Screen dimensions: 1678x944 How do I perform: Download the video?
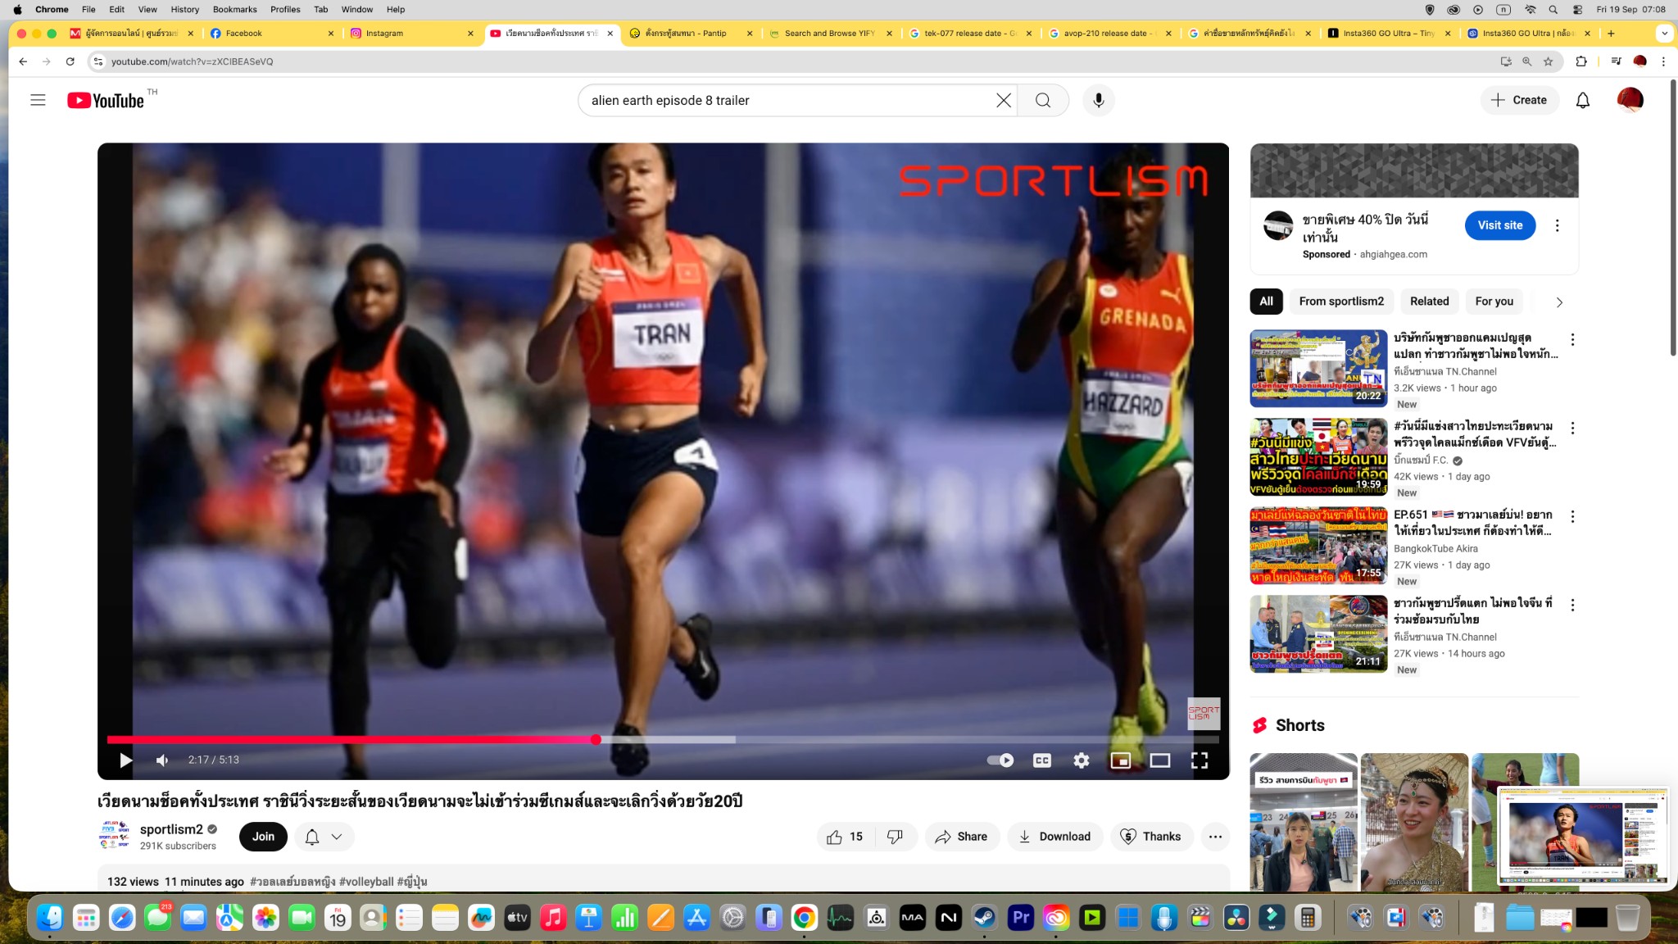1054,837
